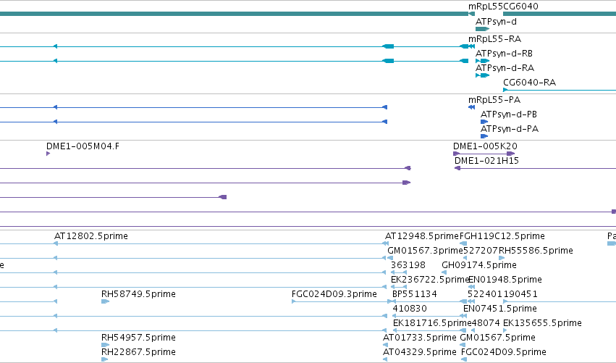Click the mRpL55-PA protein label
Screen dimensions: 616x363
494,100
